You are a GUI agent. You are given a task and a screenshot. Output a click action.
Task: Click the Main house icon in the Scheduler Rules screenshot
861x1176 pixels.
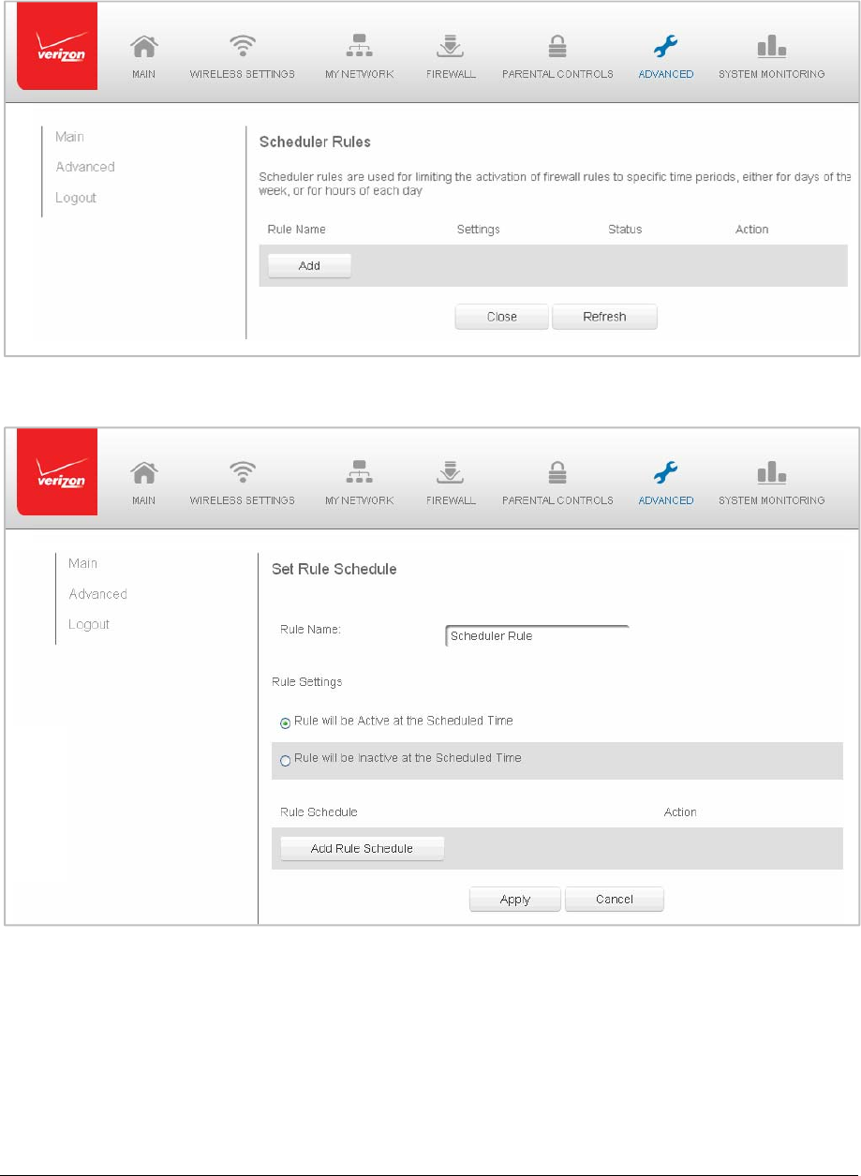click(x=143, y=47)
